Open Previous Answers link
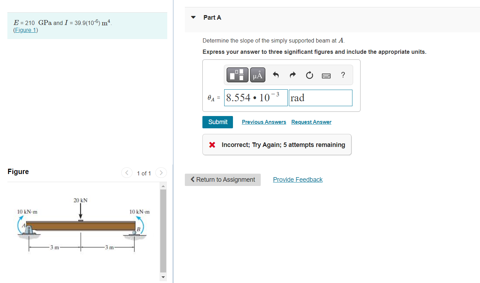The height and width of the screenshot is (283, 480). pos(264,122)
